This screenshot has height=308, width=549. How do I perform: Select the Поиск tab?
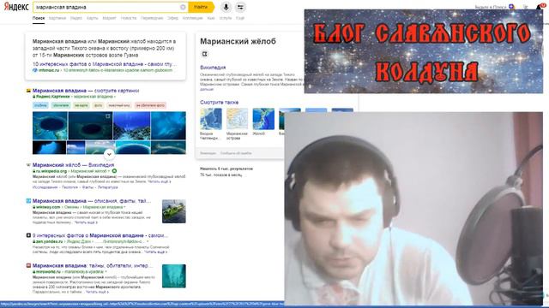pyautogui.click(x=39, y=18)
